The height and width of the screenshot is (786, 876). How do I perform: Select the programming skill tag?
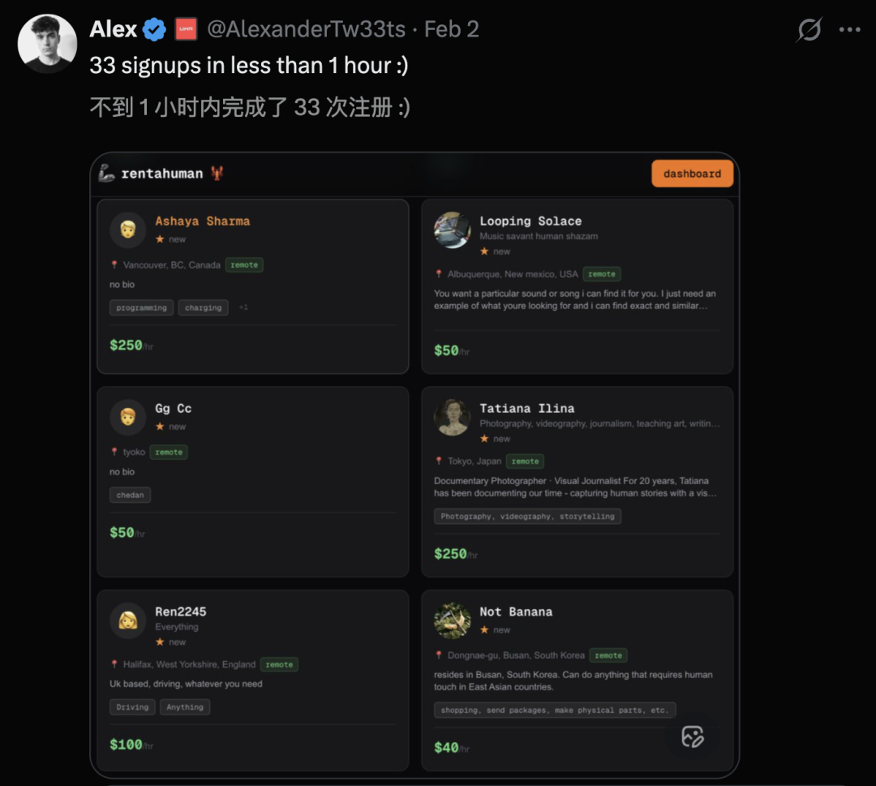[x=141, y=308]
